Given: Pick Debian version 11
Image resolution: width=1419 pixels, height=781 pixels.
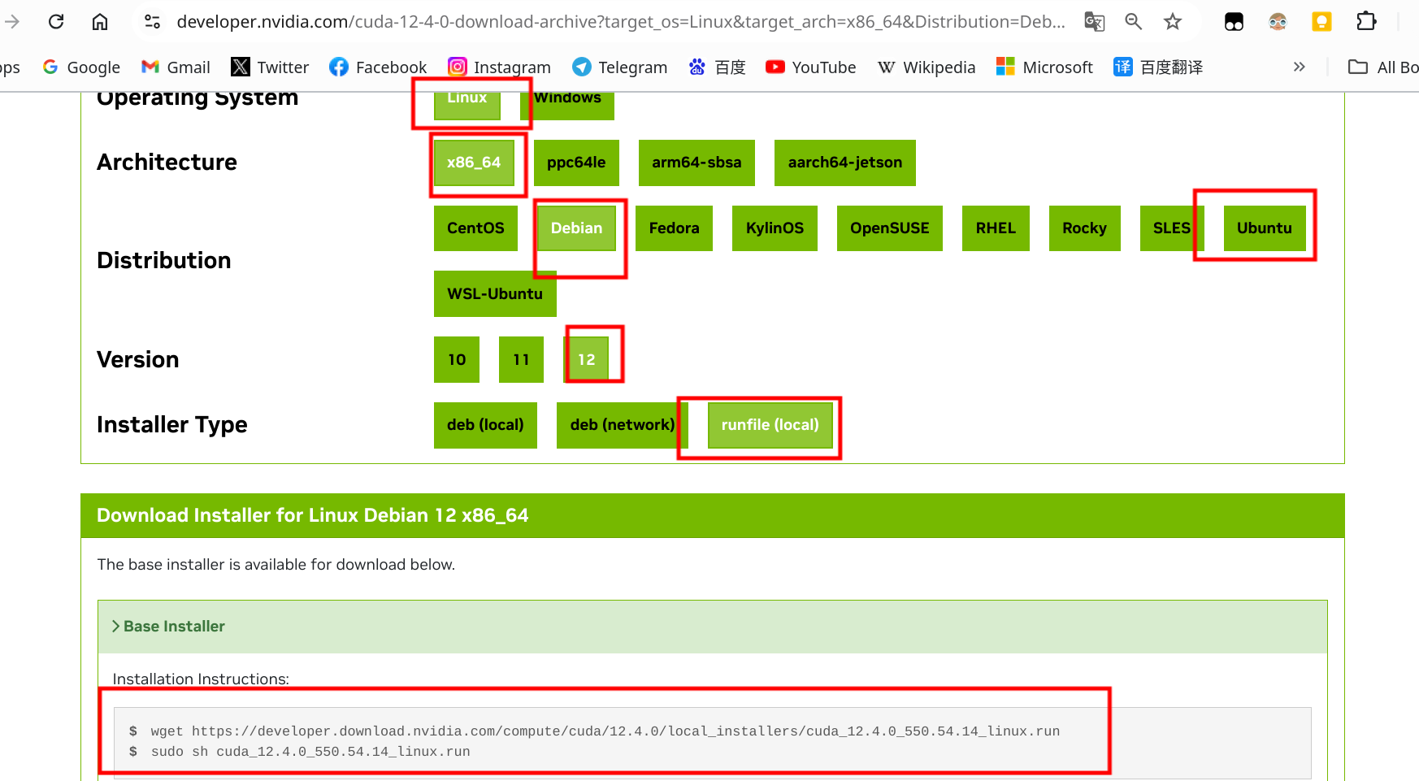Looking at the screenshot, I should coord(521,360).
